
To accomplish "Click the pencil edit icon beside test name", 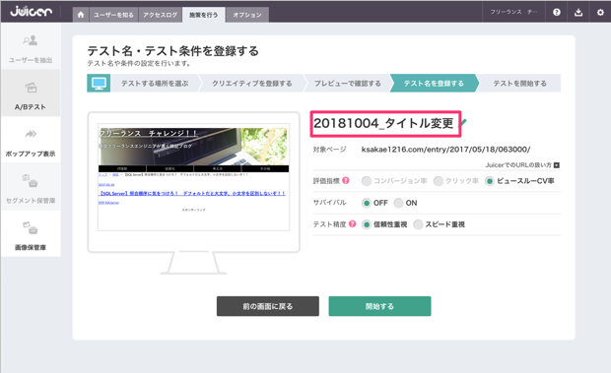I will point(464,123).
